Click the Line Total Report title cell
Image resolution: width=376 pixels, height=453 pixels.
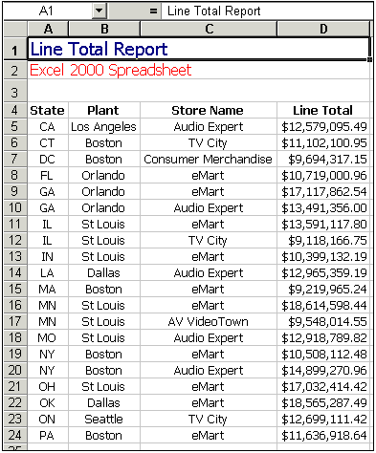[x=199, y=49]
